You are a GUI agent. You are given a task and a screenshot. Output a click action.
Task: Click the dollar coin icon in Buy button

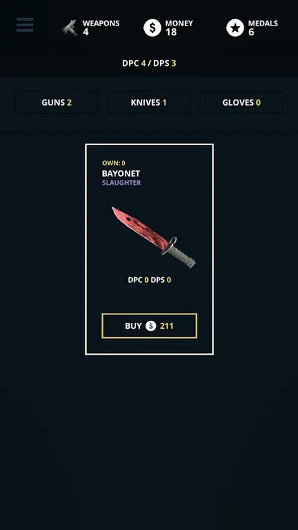(x=151, y=326)
